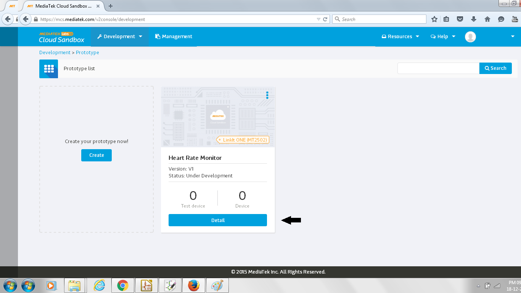Click the Status: Under Development text
Viewport: 521px width, 293px height.
201,176
